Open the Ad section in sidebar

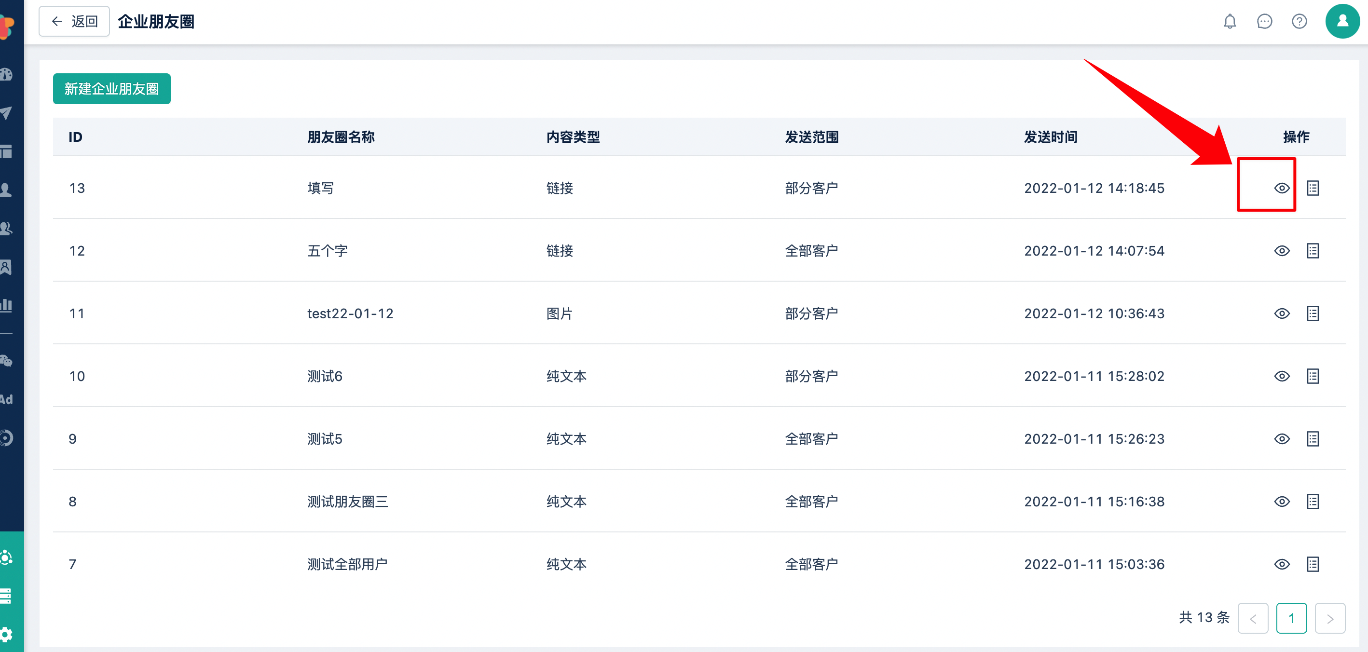pyautogui.click(x=6, y=399)
